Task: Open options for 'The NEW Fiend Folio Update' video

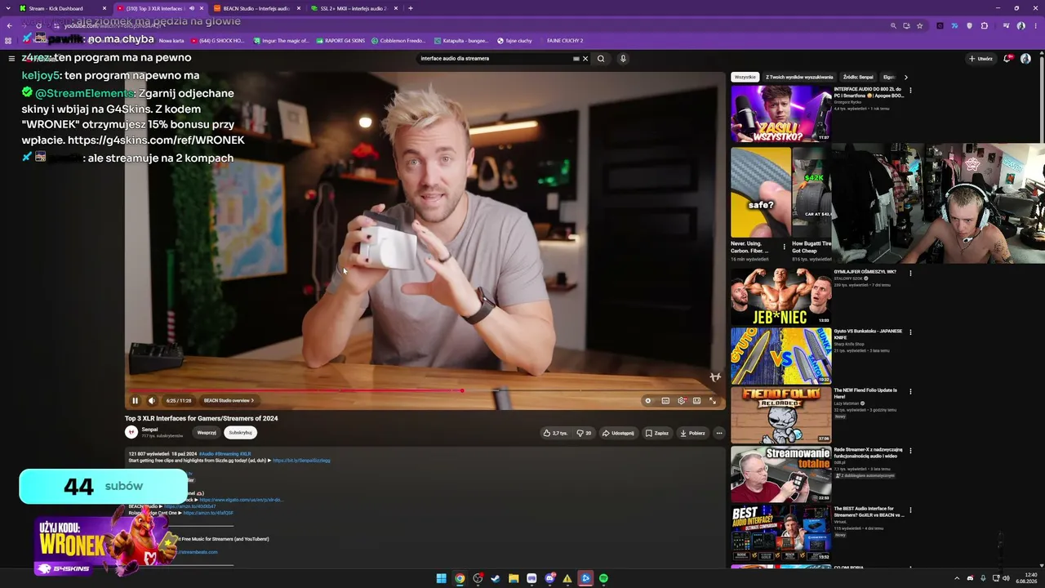Action: tap(910, 391)
